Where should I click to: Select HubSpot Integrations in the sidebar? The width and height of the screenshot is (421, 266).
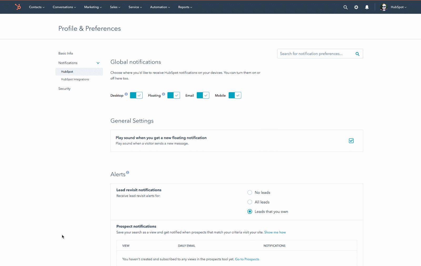point(75,79)
